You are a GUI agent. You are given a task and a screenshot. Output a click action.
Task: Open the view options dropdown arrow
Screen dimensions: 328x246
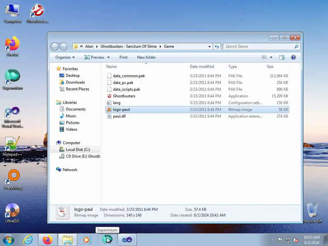tap(271, 57)
